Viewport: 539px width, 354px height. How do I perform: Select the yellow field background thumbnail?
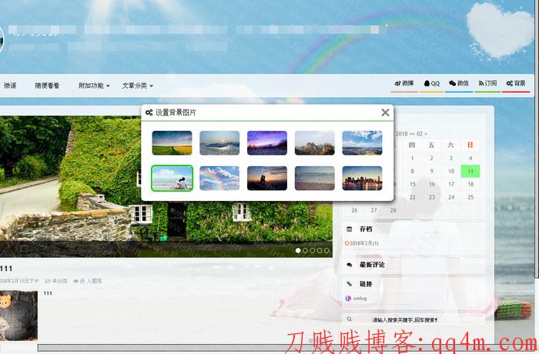click(172, 142)
